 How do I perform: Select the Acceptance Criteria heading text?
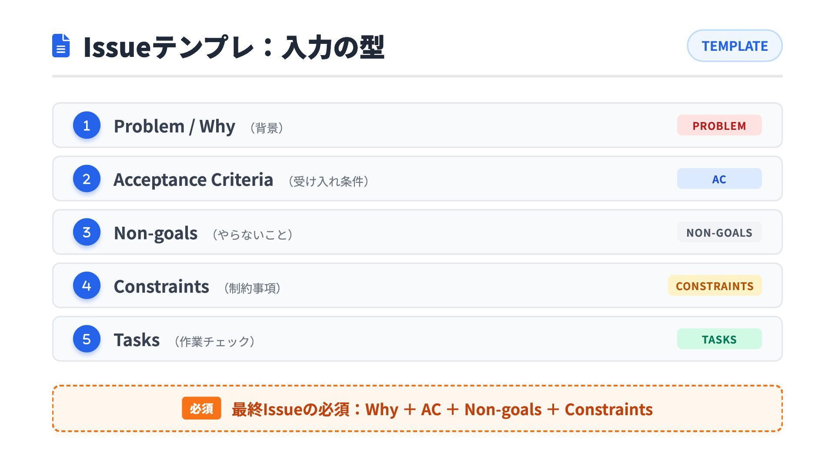pyautogui.click(x=193, y=180)
